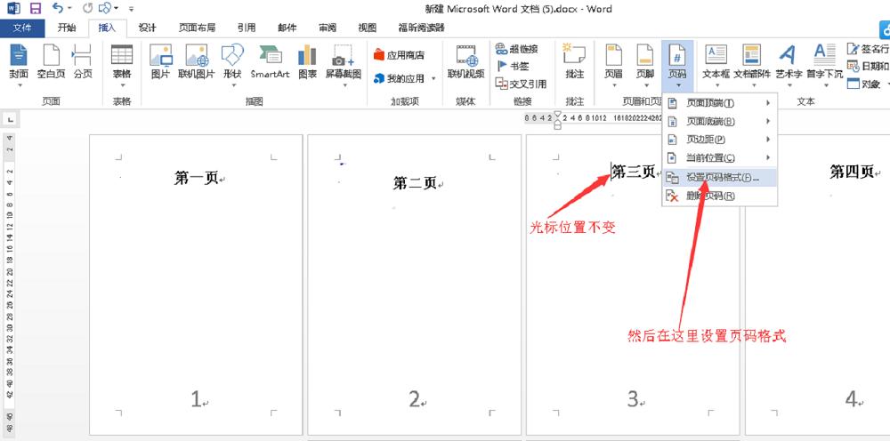Switch to the References (引用) tab
The image size is (890, 441).
click(247, 28)
